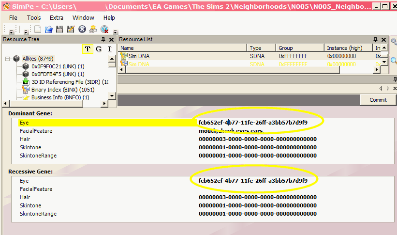Click Commit button
Screen dimensions: 397x235
378,100
